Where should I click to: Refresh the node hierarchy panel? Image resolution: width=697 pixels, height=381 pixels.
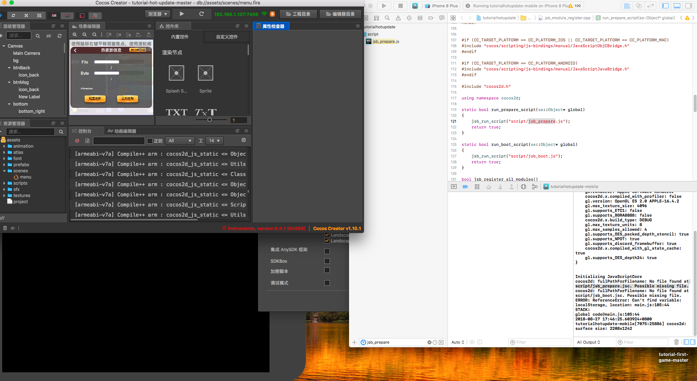(x=60, y=36)
